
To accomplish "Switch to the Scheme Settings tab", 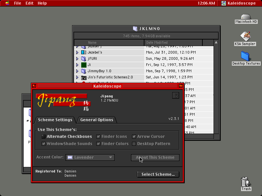I will 55,120.
